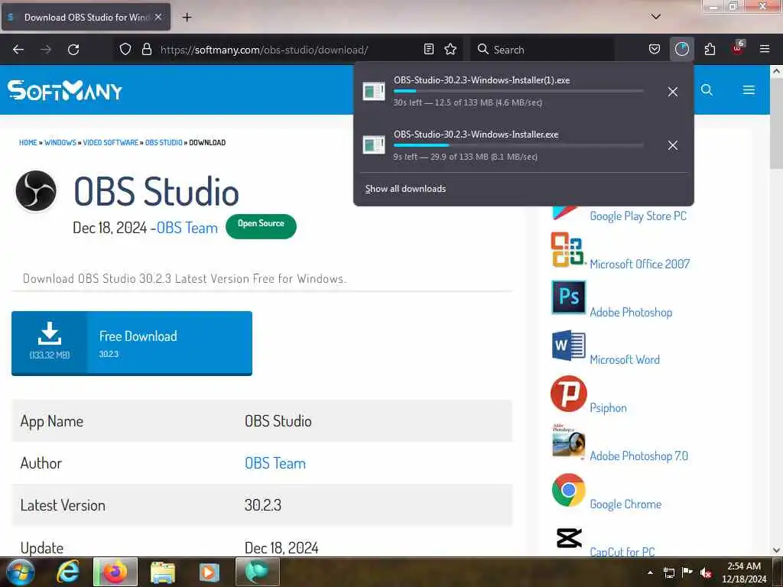Image resolution: width=783 pixels, height=587 pixels.
Task: Click the Google Chrome icon
Action: click(568, 490)
